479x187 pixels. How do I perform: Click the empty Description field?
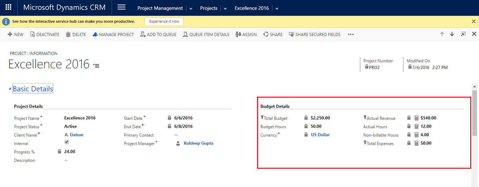tap(66, 160)
